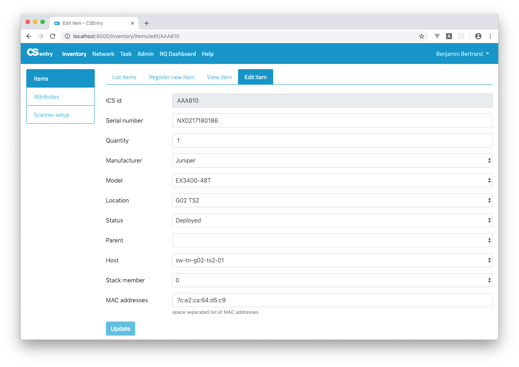519x367 pixels.
Task: Switch to the View item tab
Action: (219, 77)
